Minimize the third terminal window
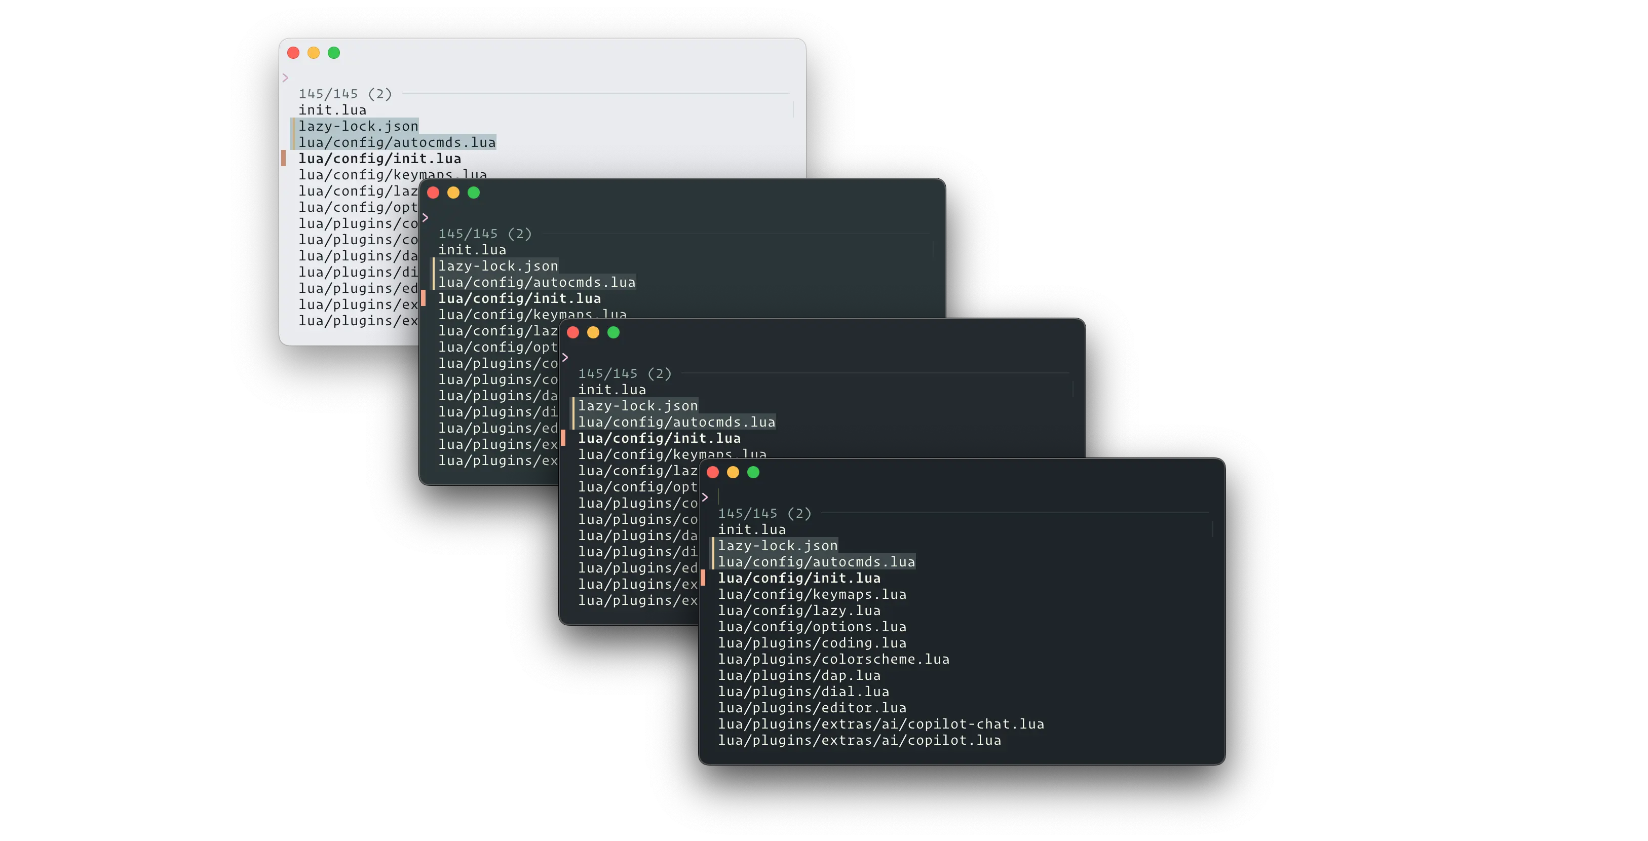Image resolution: width=1648 pixels, height=841 pixels. pyautogui.click(x=593, y=332)
